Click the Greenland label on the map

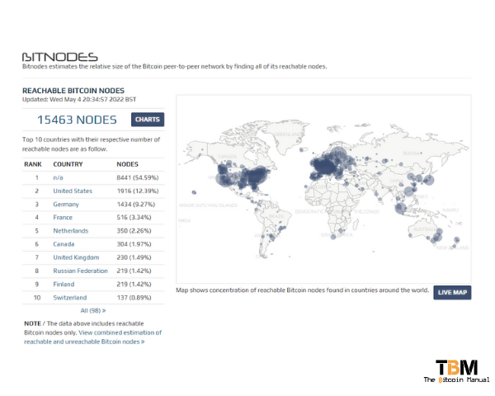pos(287,134)
